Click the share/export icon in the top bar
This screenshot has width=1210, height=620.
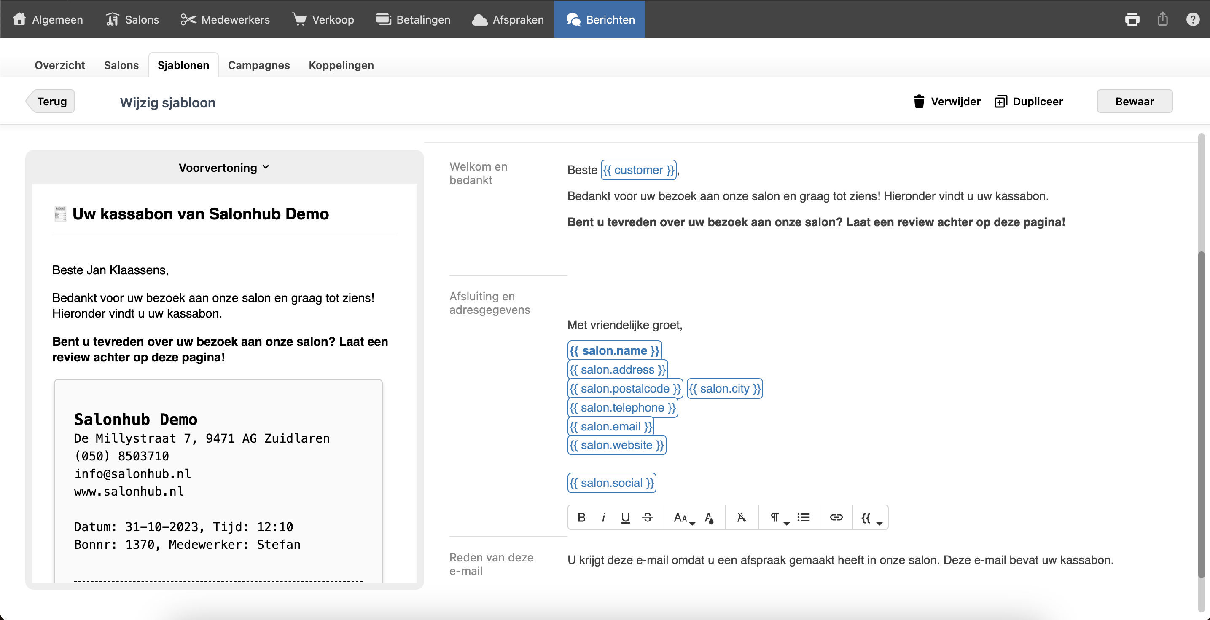click(1162, 19)
